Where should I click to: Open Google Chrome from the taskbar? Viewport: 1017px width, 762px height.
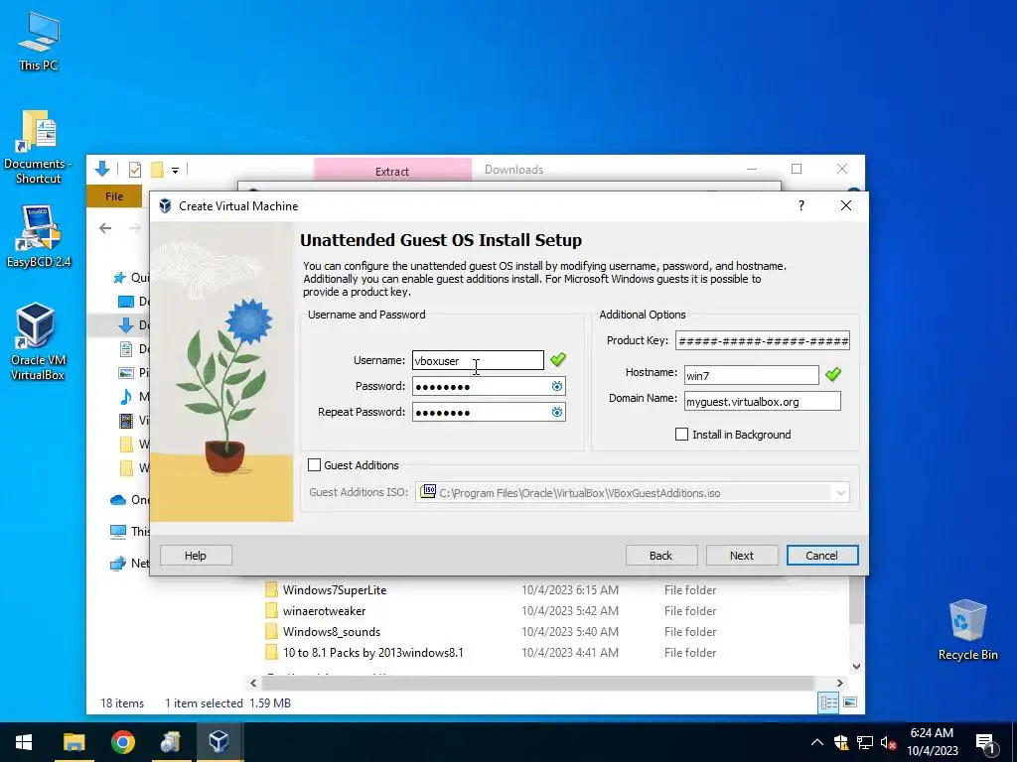click(x=122, y=742)
